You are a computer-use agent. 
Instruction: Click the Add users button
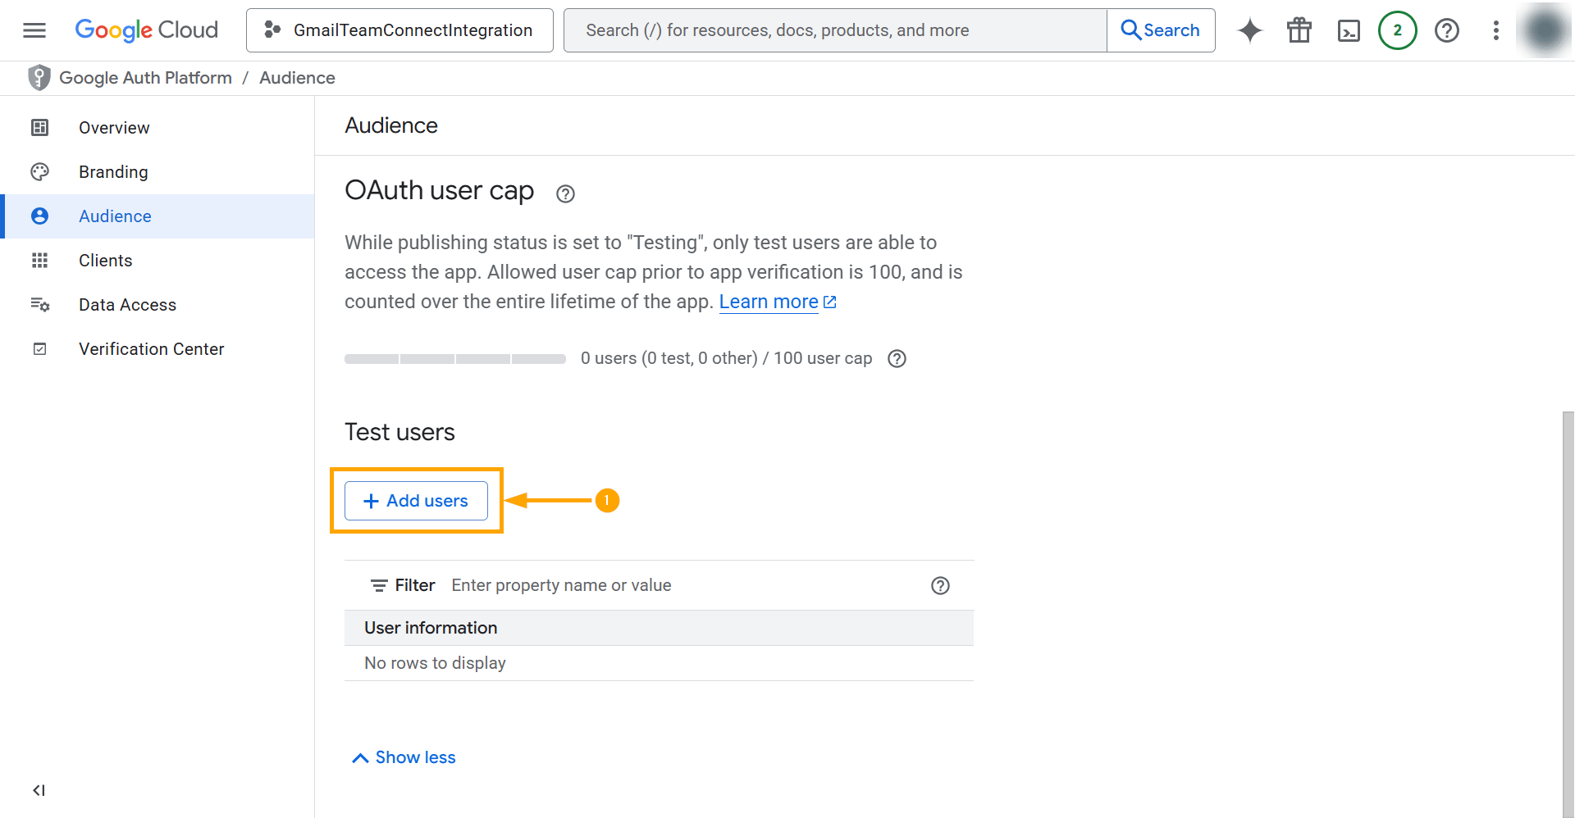(416, 501)
